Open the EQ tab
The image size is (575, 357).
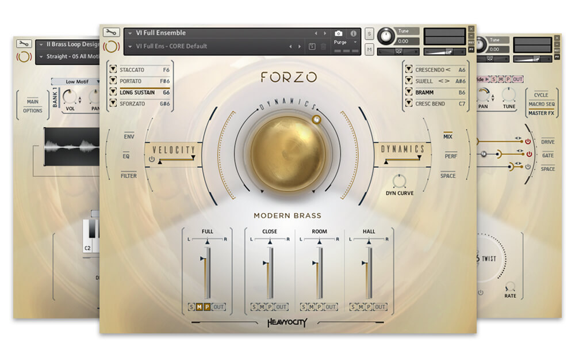pos(126,156)
